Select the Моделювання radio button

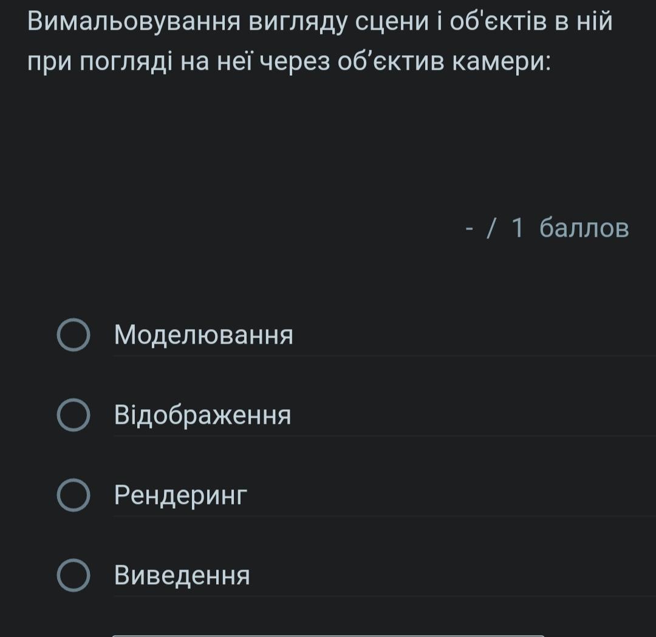coord(73,335)
